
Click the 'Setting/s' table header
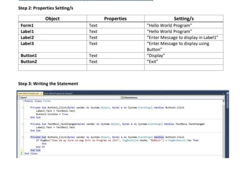coord(184,18)
